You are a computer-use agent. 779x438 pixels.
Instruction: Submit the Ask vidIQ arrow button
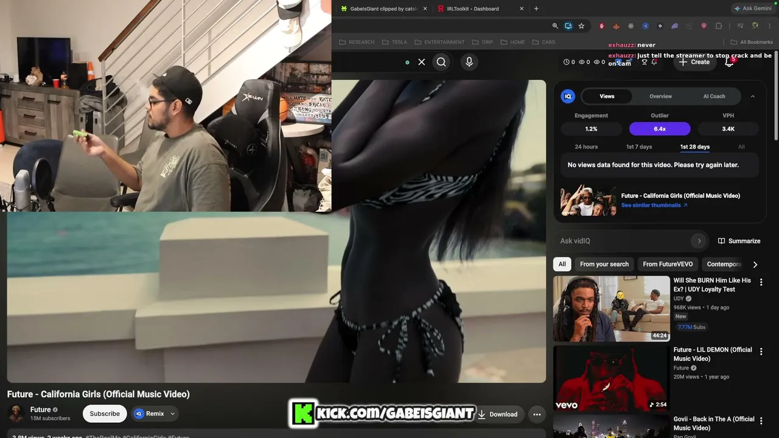(x=699, y=241)
